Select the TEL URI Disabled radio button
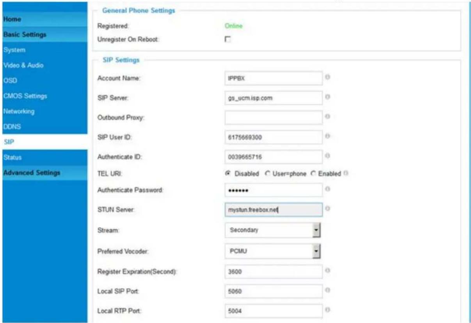Viewport: 471px width, 323px height. click(x=228, y=173)
